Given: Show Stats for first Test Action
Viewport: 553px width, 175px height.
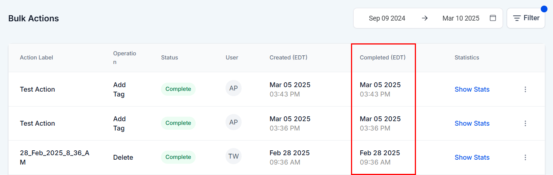Looking at the screenshot, I should (x=472, y=89).
